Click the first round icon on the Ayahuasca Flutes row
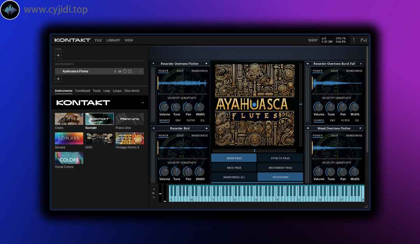The width and height of the screenshot is (420, 244). [x=125, y=71]
